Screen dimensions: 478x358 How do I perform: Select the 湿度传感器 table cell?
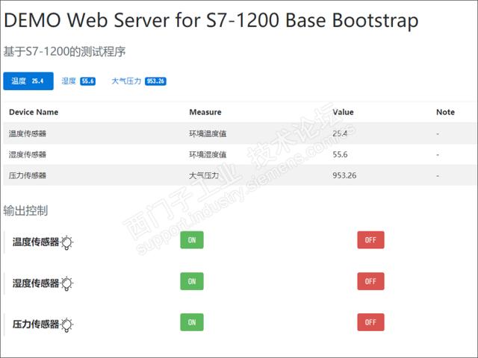[x=28, y=154]
